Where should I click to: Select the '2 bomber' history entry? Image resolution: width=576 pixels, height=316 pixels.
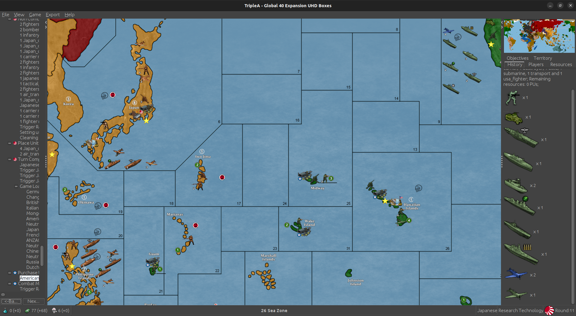(29, 30)
